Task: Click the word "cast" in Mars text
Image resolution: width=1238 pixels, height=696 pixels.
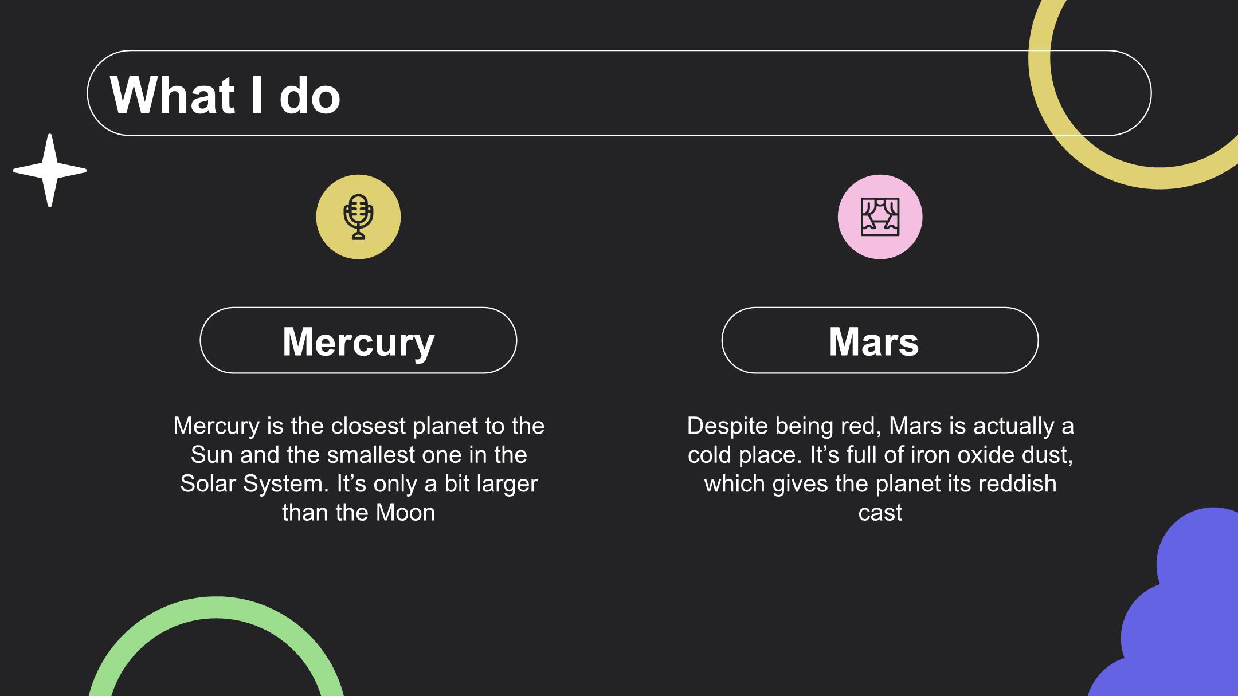Action: coord(880,513)
